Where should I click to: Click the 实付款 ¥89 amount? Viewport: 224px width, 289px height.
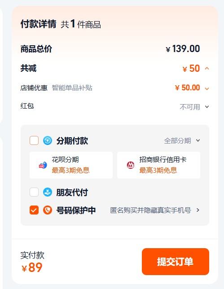32,267
